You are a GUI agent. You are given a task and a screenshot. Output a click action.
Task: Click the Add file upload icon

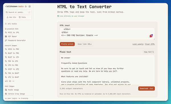coord(7,17)
